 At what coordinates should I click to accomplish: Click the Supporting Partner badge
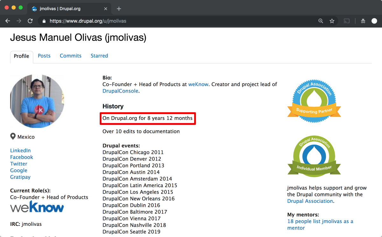pyautogui.click(x=314, y=101)
